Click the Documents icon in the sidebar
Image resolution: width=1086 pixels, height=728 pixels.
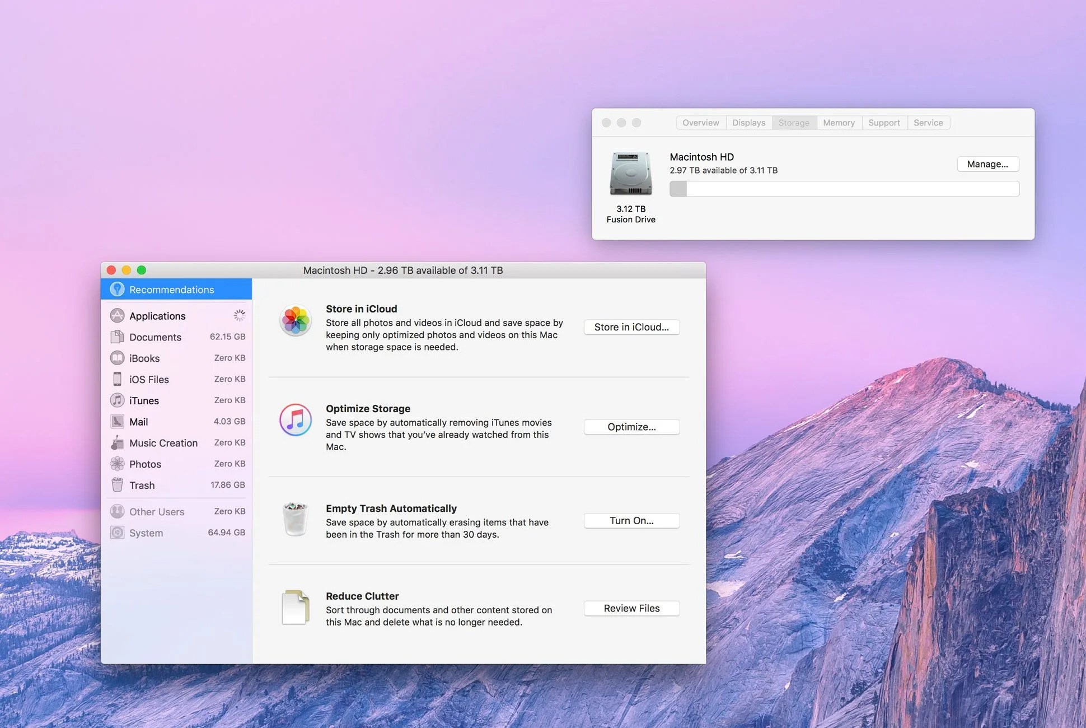coord(117,337)
